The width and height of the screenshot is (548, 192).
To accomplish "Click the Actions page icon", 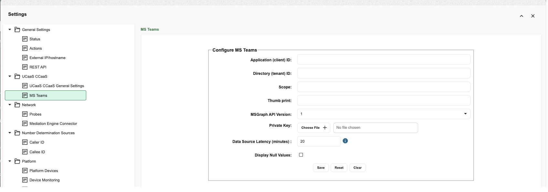I will (25, 48).
